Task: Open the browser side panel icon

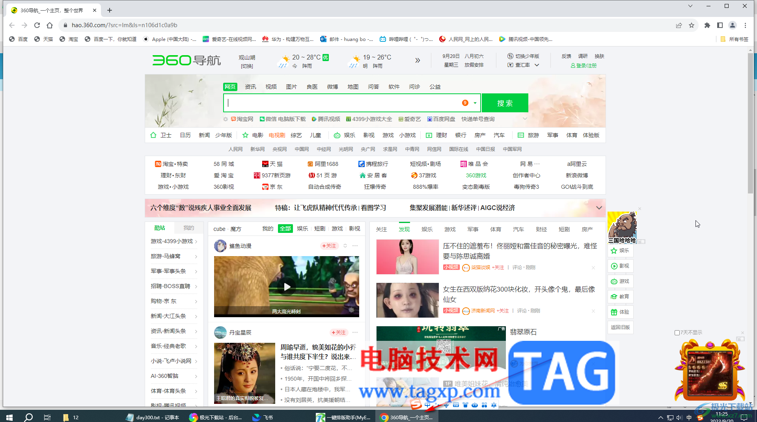Action: coord(720,25)
